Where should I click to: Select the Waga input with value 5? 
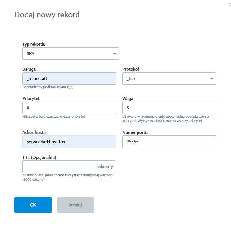[169, 108]
